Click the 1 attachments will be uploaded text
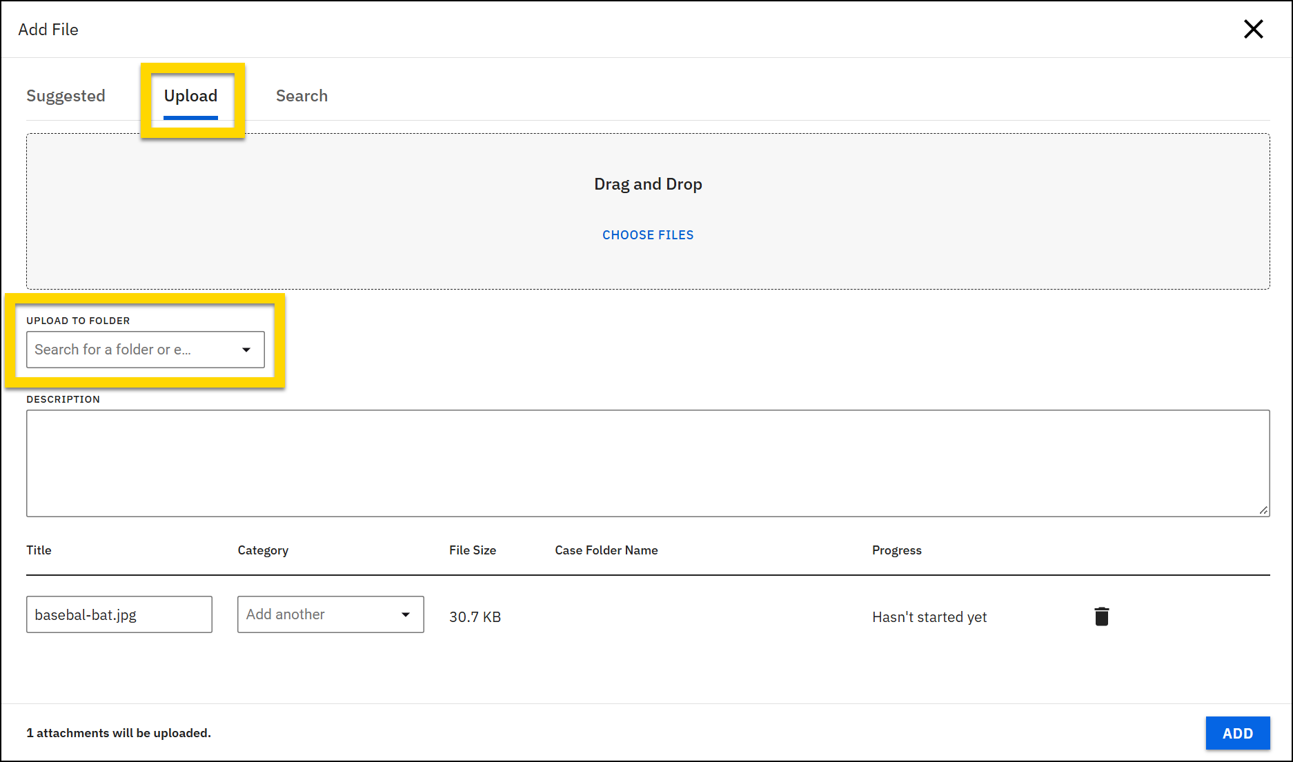 (x=118, y=732)
